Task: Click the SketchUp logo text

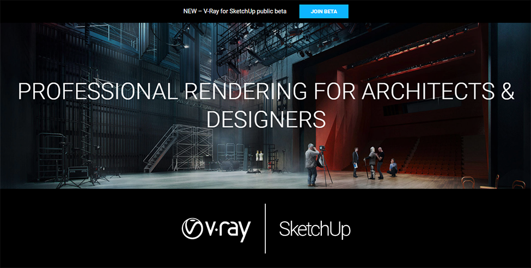Action: click(314, 229)
